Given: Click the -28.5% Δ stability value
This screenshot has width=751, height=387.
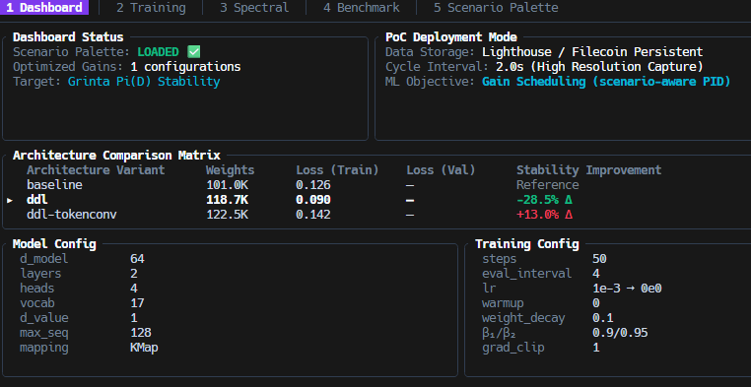Looking at the screenshot, I should pos(545,200).
